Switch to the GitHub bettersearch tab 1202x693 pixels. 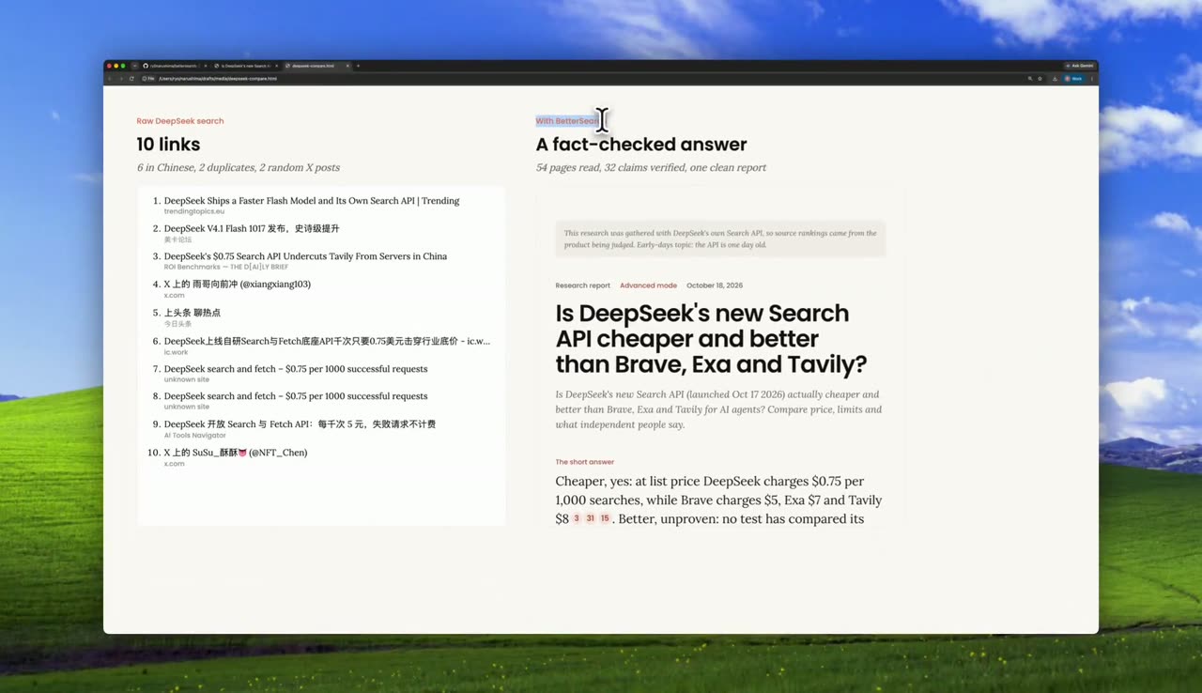[x=174, y=66]
